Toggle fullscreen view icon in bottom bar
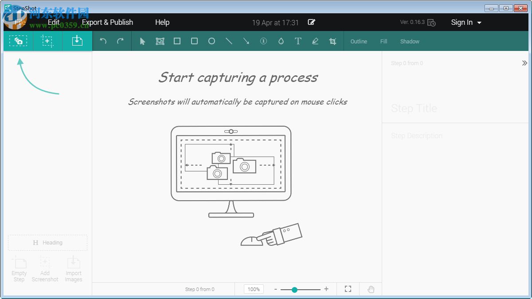 (x=348, y=289)
